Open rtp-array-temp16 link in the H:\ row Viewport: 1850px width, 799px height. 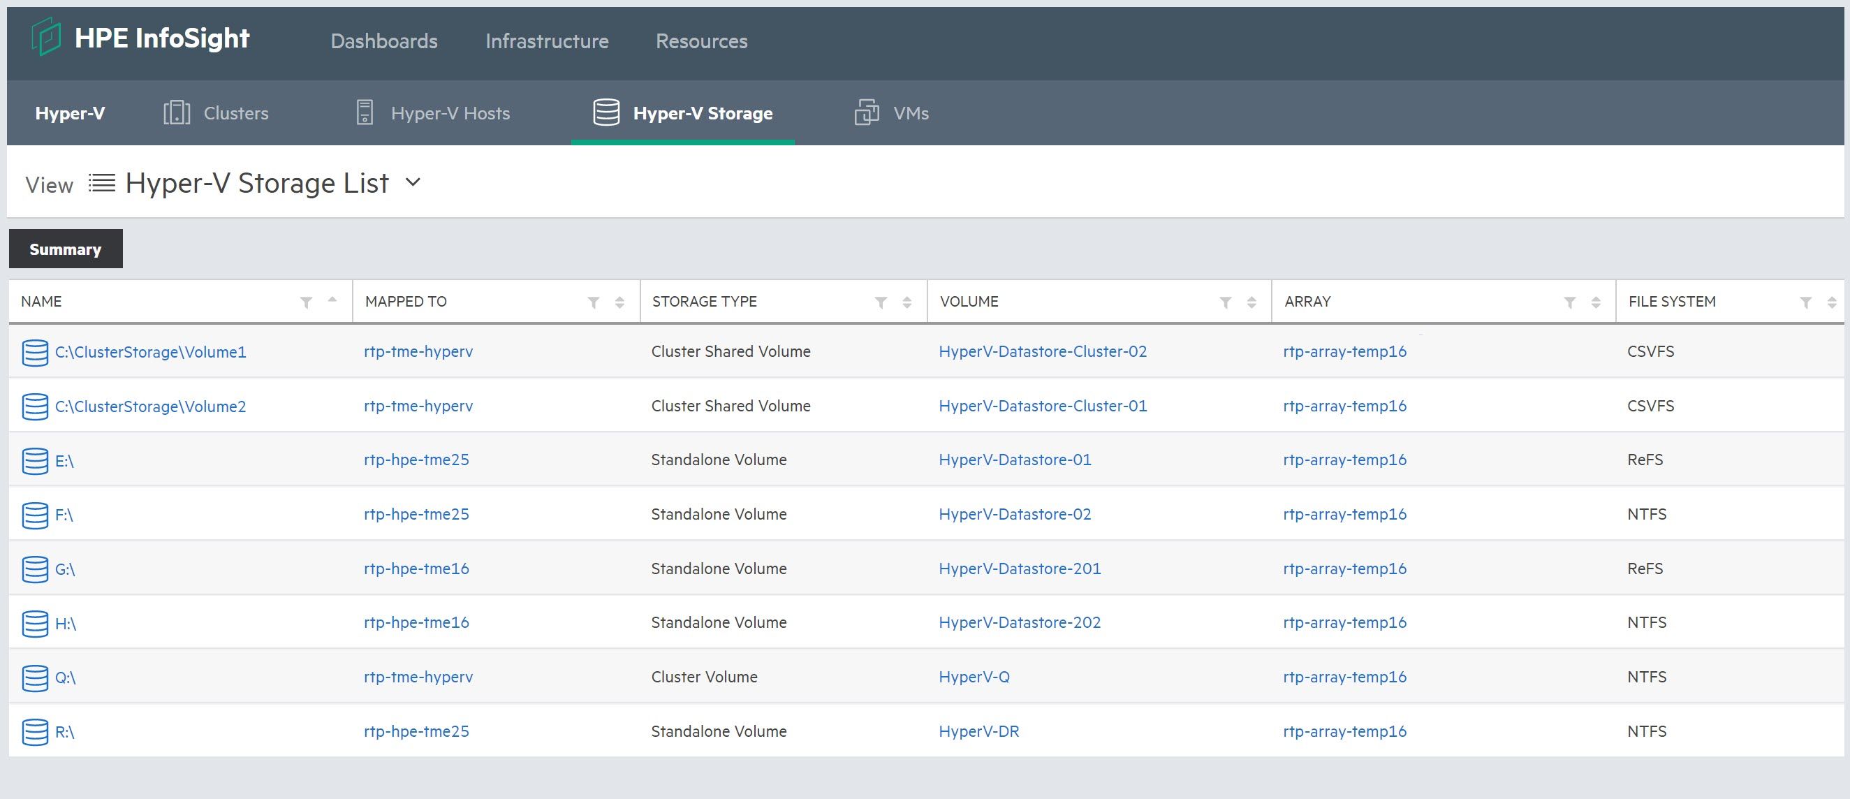pos(1345,622)
